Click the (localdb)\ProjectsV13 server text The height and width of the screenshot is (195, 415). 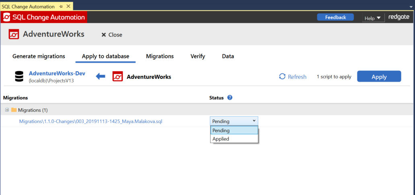[x=51, y=81]
